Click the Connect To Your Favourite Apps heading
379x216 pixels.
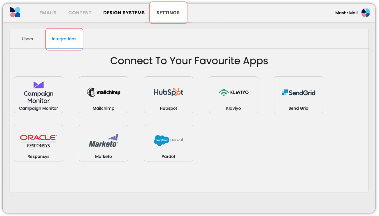coord(189,61)
